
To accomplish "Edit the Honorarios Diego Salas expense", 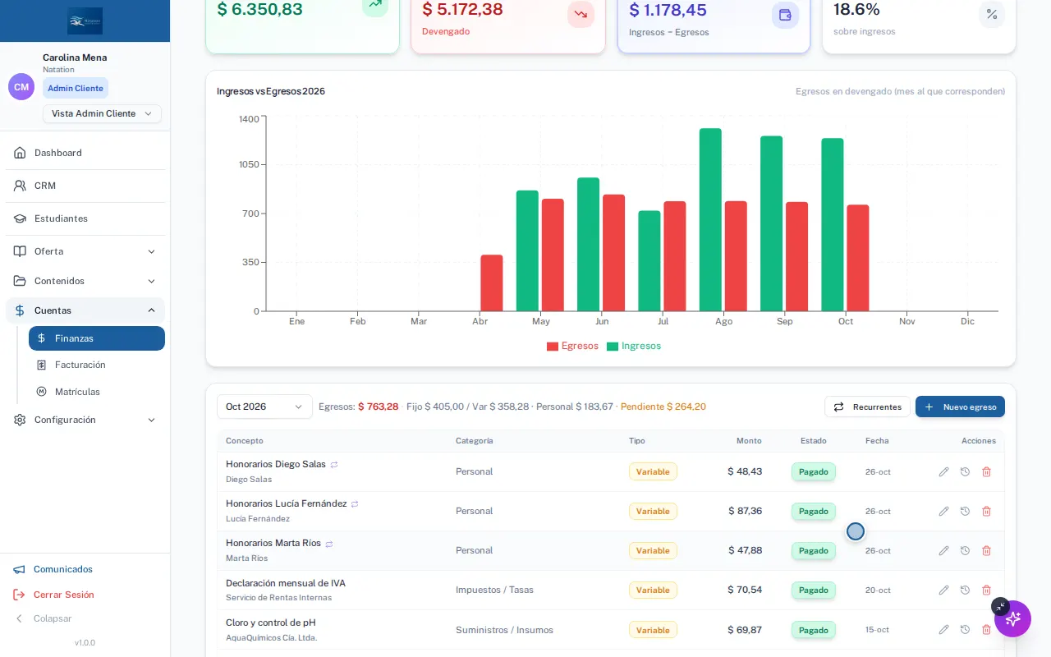I will click(943, 471).
